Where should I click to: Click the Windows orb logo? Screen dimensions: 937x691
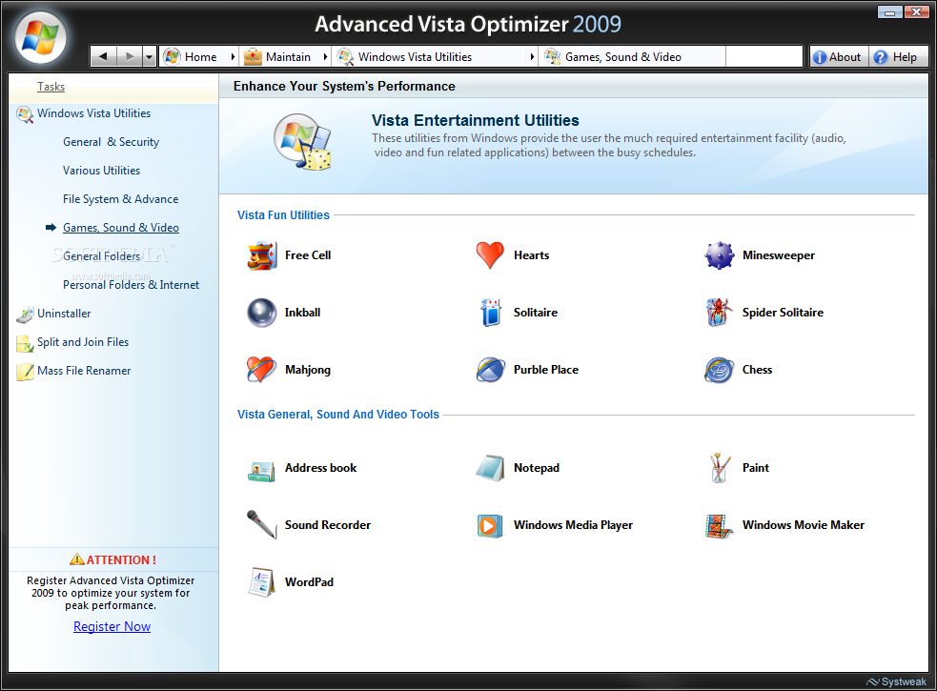[x=41, y=37]
